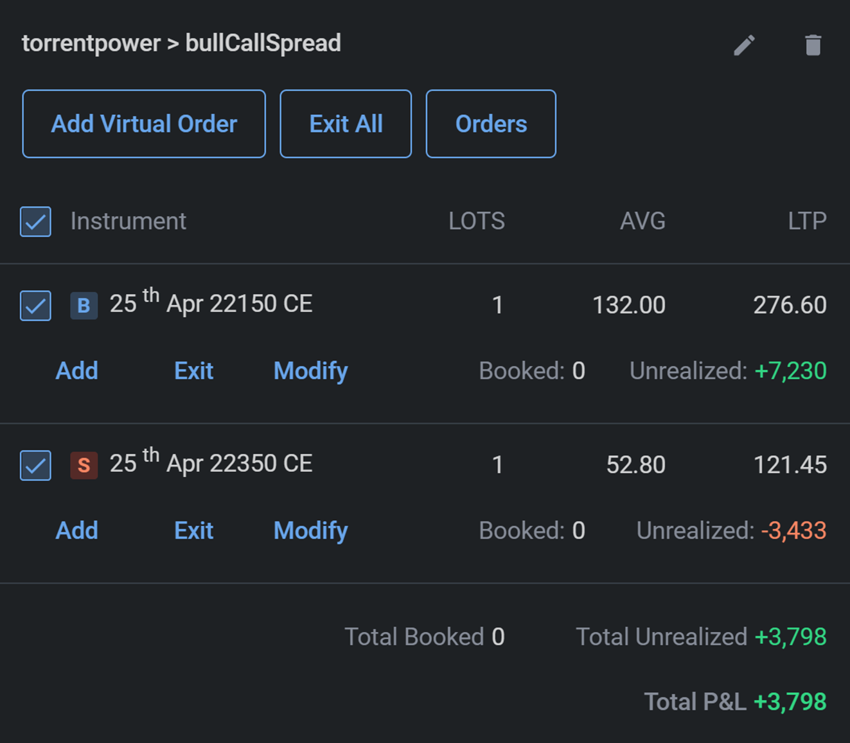
Task: Open the Orders button
Action: (x=491, y=124)
